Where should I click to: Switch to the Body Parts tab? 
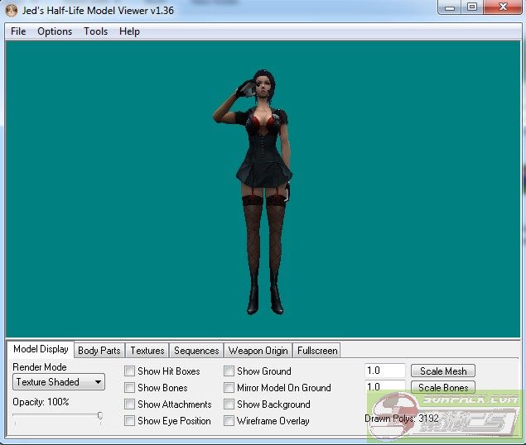click(x=99, y=351)
